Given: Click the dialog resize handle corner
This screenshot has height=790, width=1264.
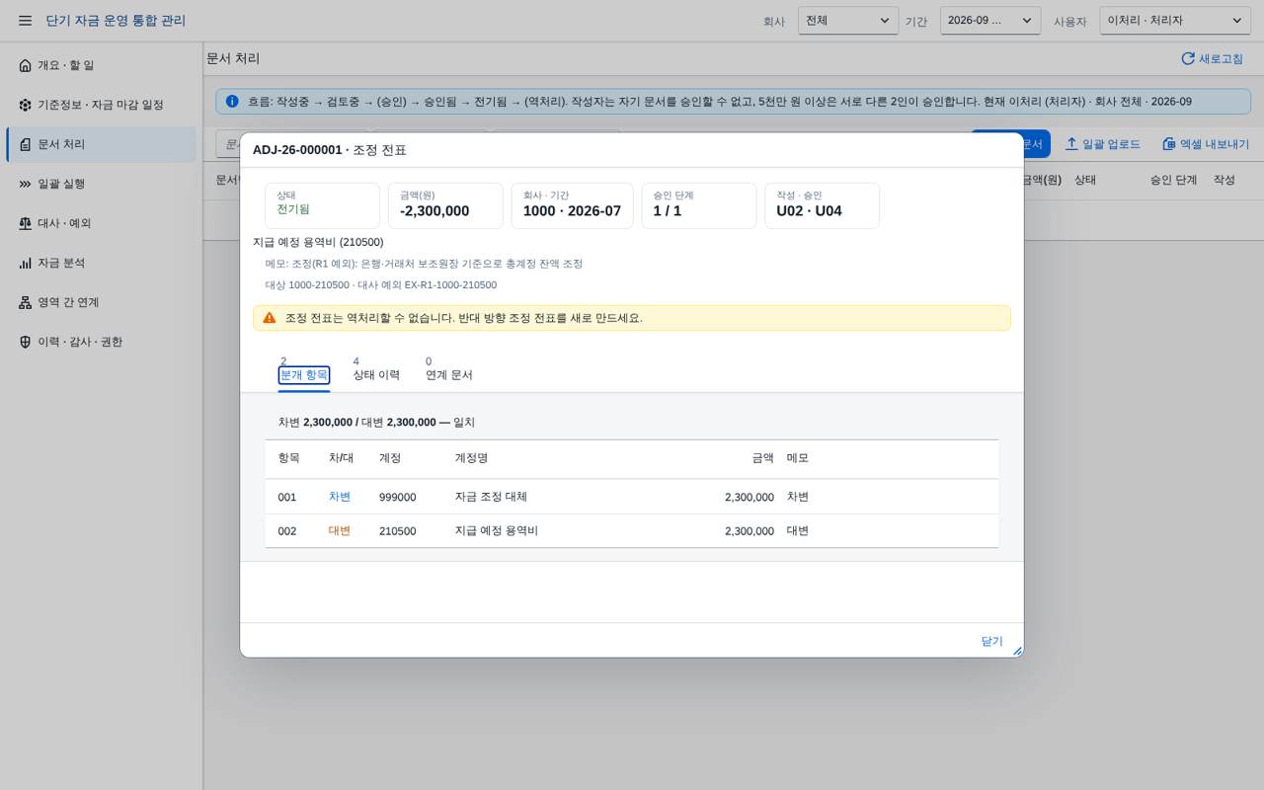Looking at the screenshot, I should click(1017, 651).
